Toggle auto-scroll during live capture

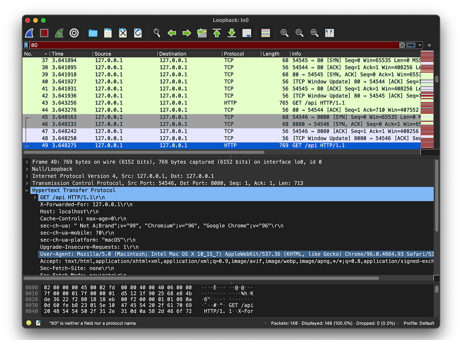pyautogui.click(x=247, y=33)
